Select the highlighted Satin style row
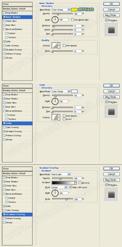The height and width of the screenshot is (247, 122). click(x=17, y=123)
